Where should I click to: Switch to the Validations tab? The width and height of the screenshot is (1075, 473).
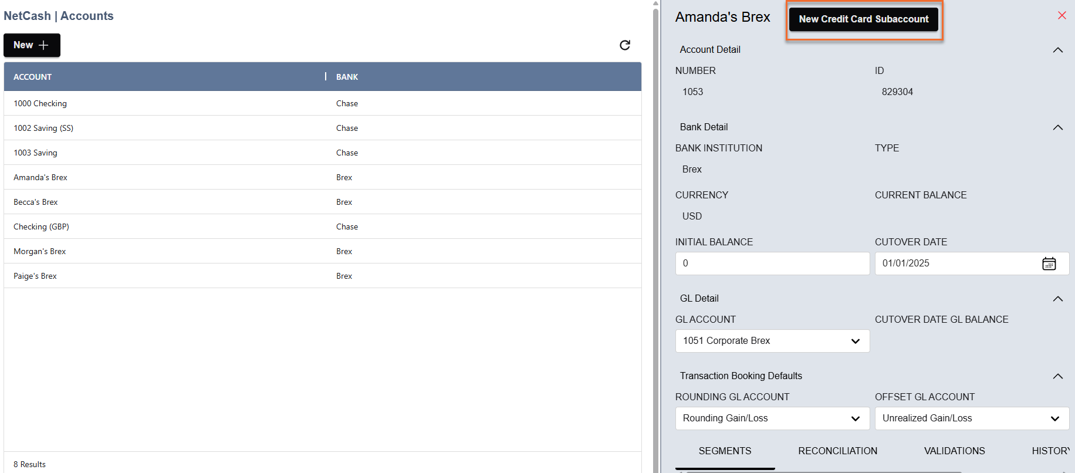954,451
